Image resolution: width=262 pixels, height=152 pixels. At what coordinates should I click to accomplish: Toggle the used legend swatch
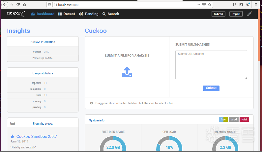coord(234,119)
